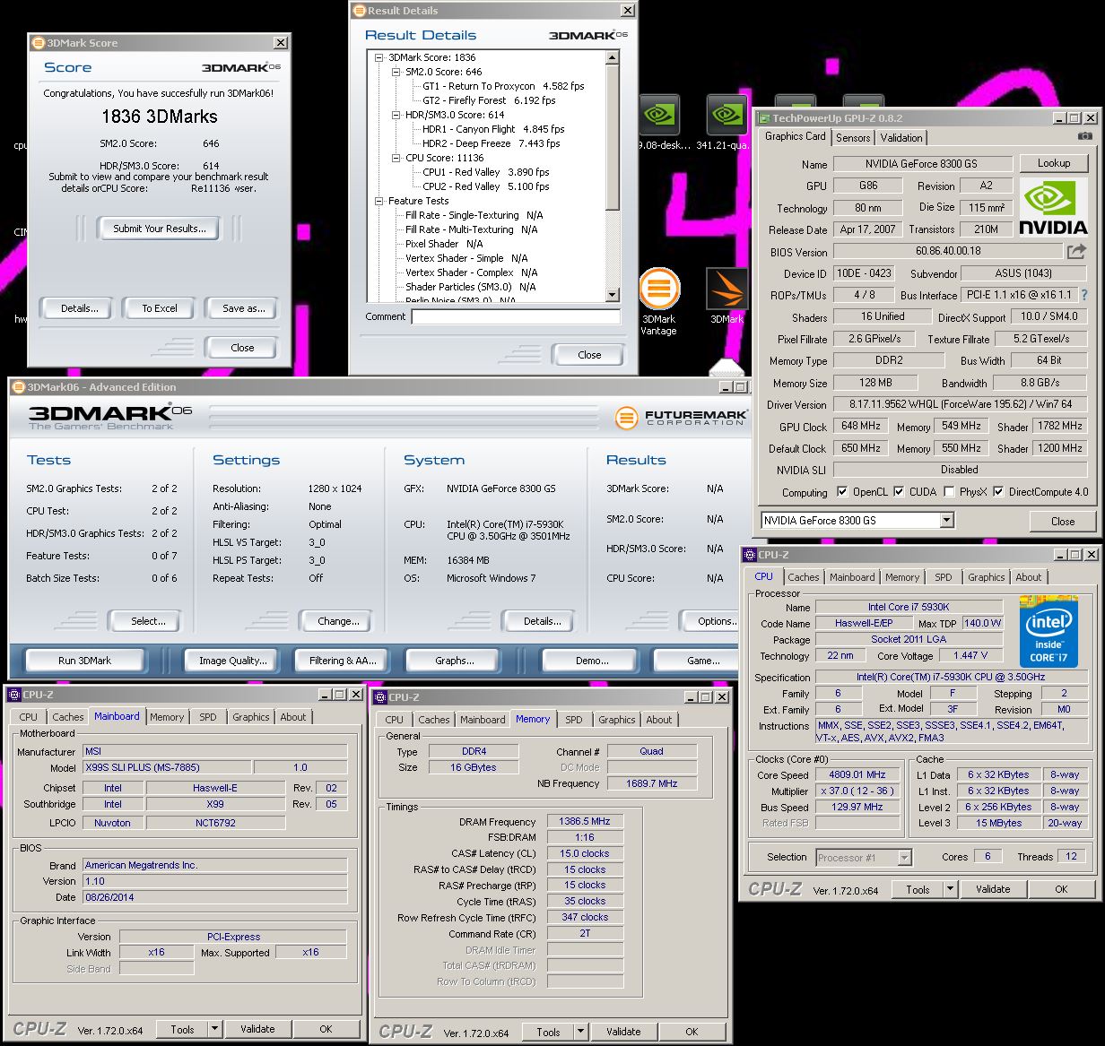The height and width of the screenshot is (1046, 1105).
Task: Open Tools dropdown arrow in processor CPU-Z
Action: [951, 889]
